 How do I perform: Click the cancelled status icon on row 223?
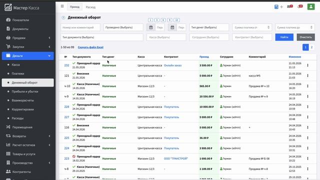click(74, 156)
